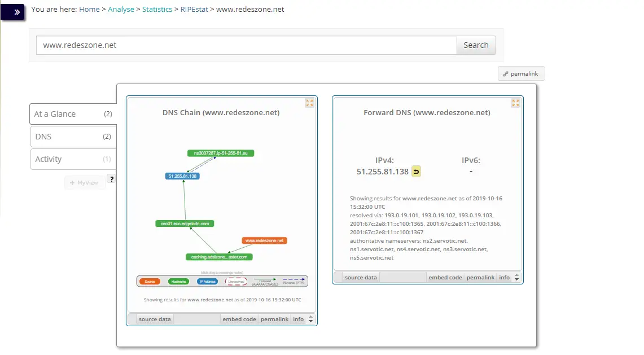Switch to the DNS tab
The height and width of the screenshot is (355, 644).
tap(73, 137)
